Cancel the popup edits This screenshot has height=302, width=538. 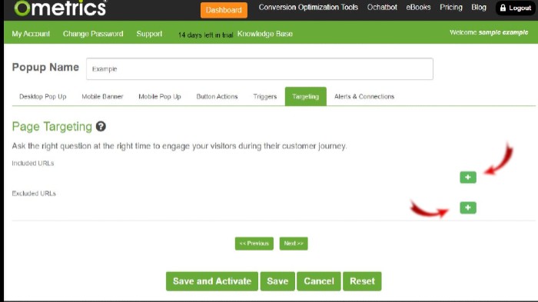319,281
